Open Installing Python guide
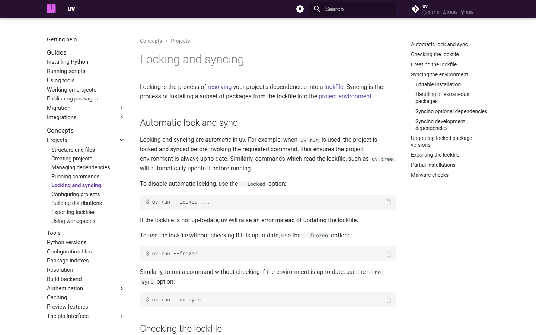The width and height of the screenshot is (536, 335). [67, 62]
